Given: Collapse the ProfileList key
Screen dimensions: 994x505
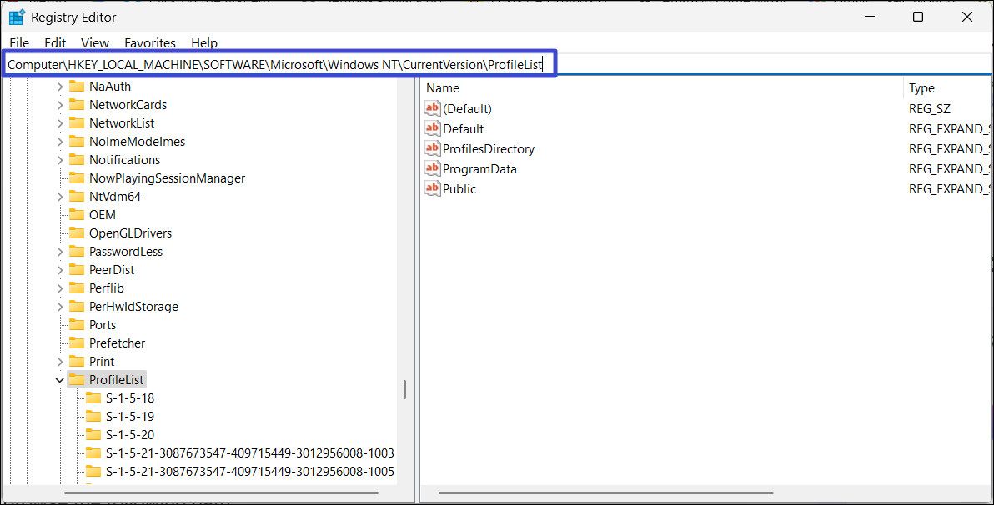Looking at the screenshot, I should pos(60,380).
